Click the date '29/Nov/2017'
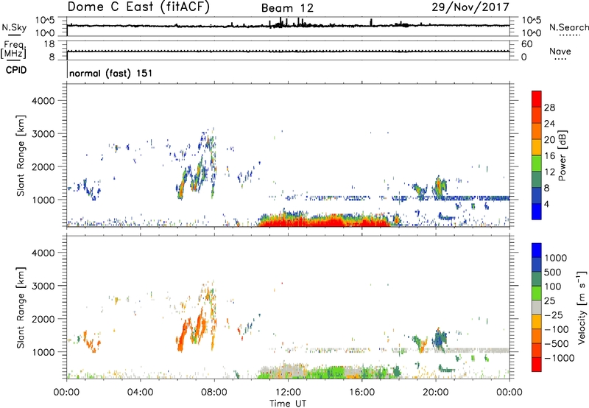589x408 pixels. (x=470, y=7)
